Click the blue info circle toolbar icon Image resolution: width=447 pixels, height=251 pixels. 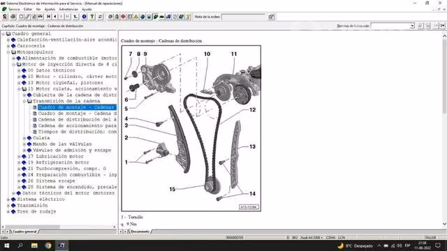pyautogui.click(x=84, y=17)
